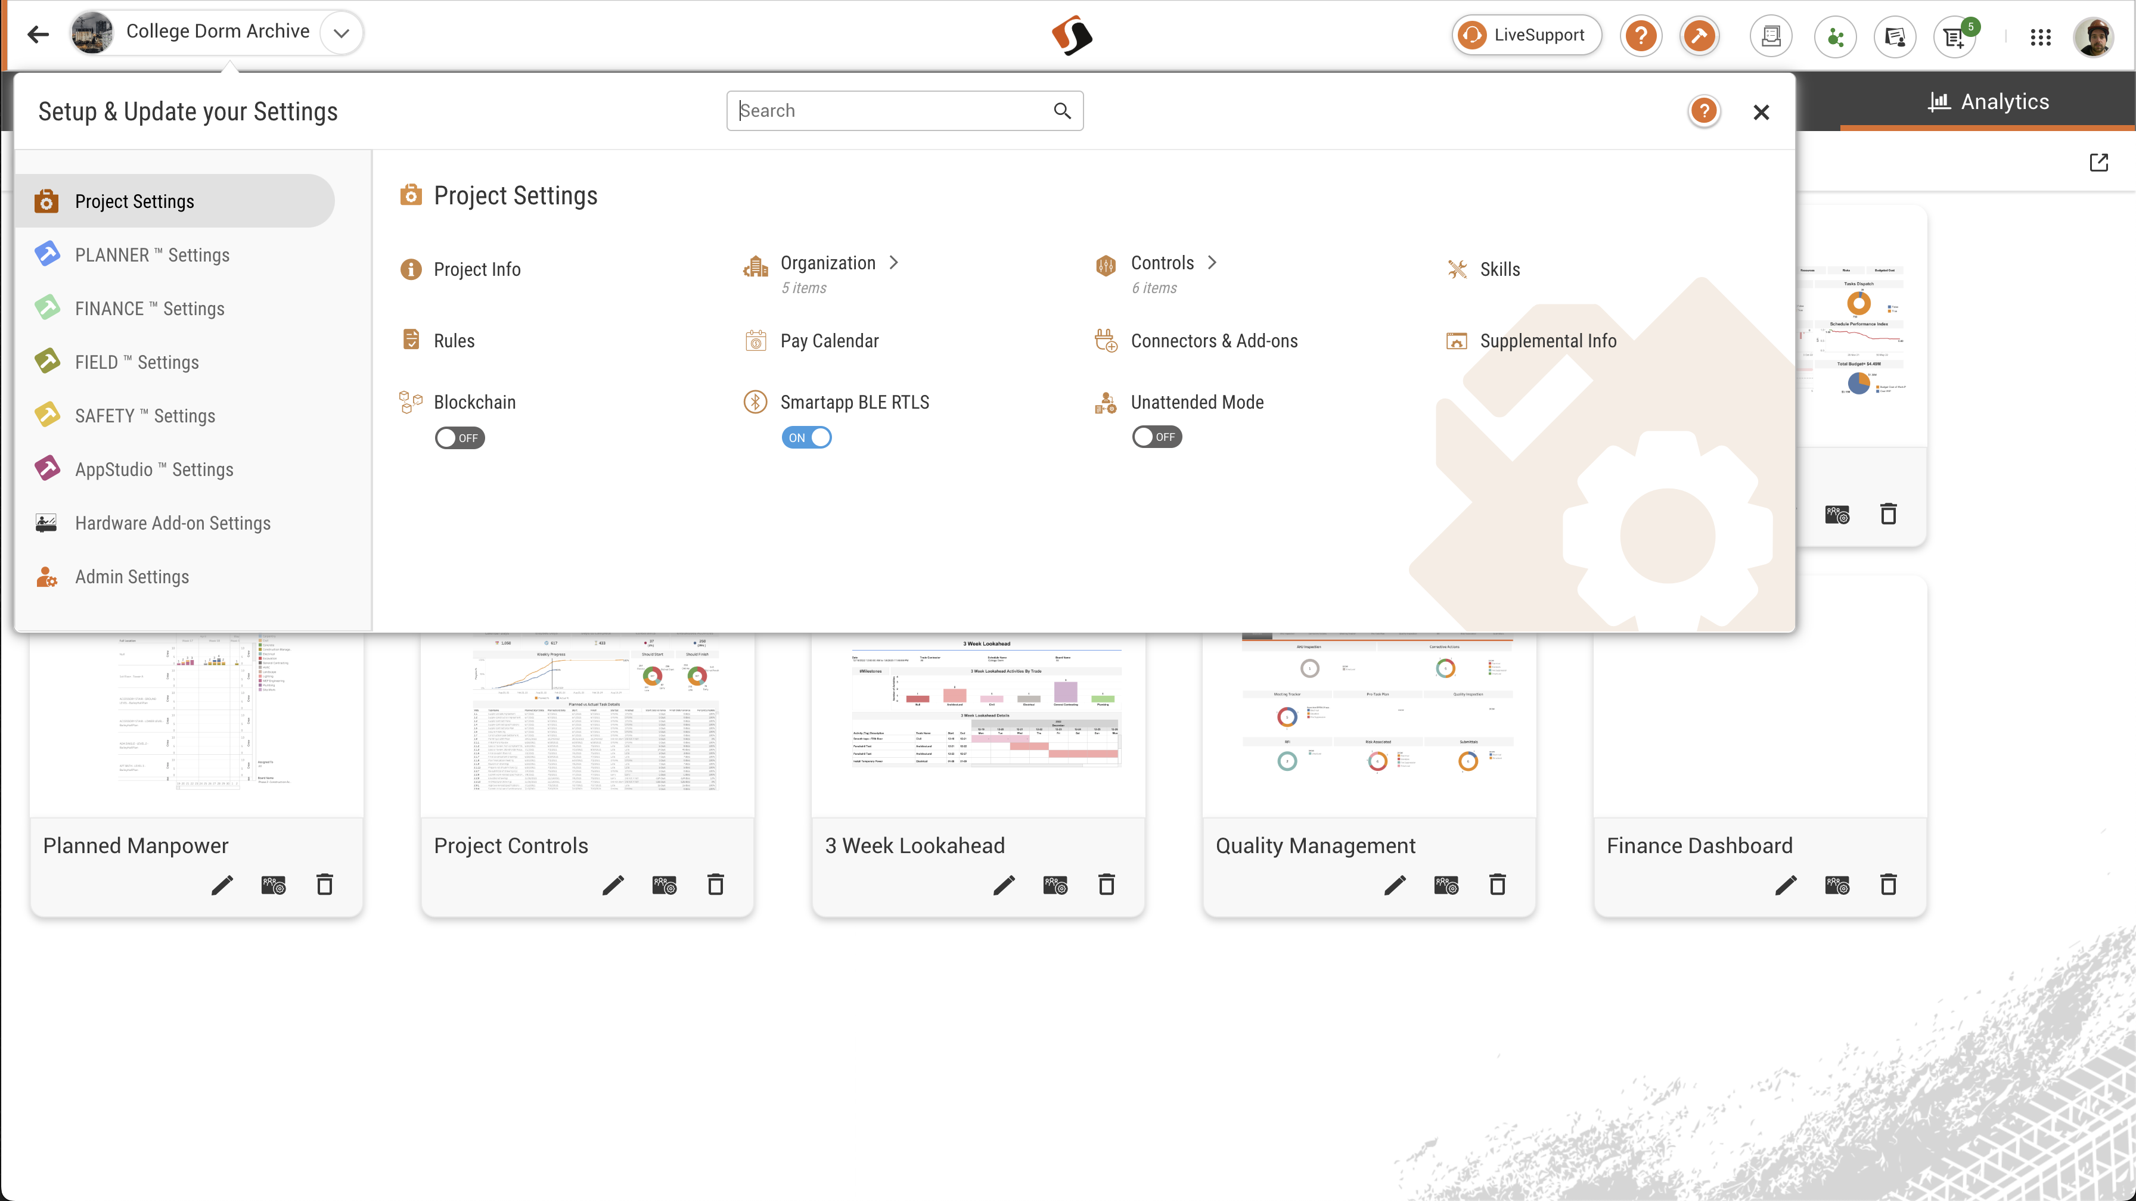The height and width of the screenshot is (1201, 2136).
Task: Open Connectors & Add-ons settings
Action: tap(1213, 341)
